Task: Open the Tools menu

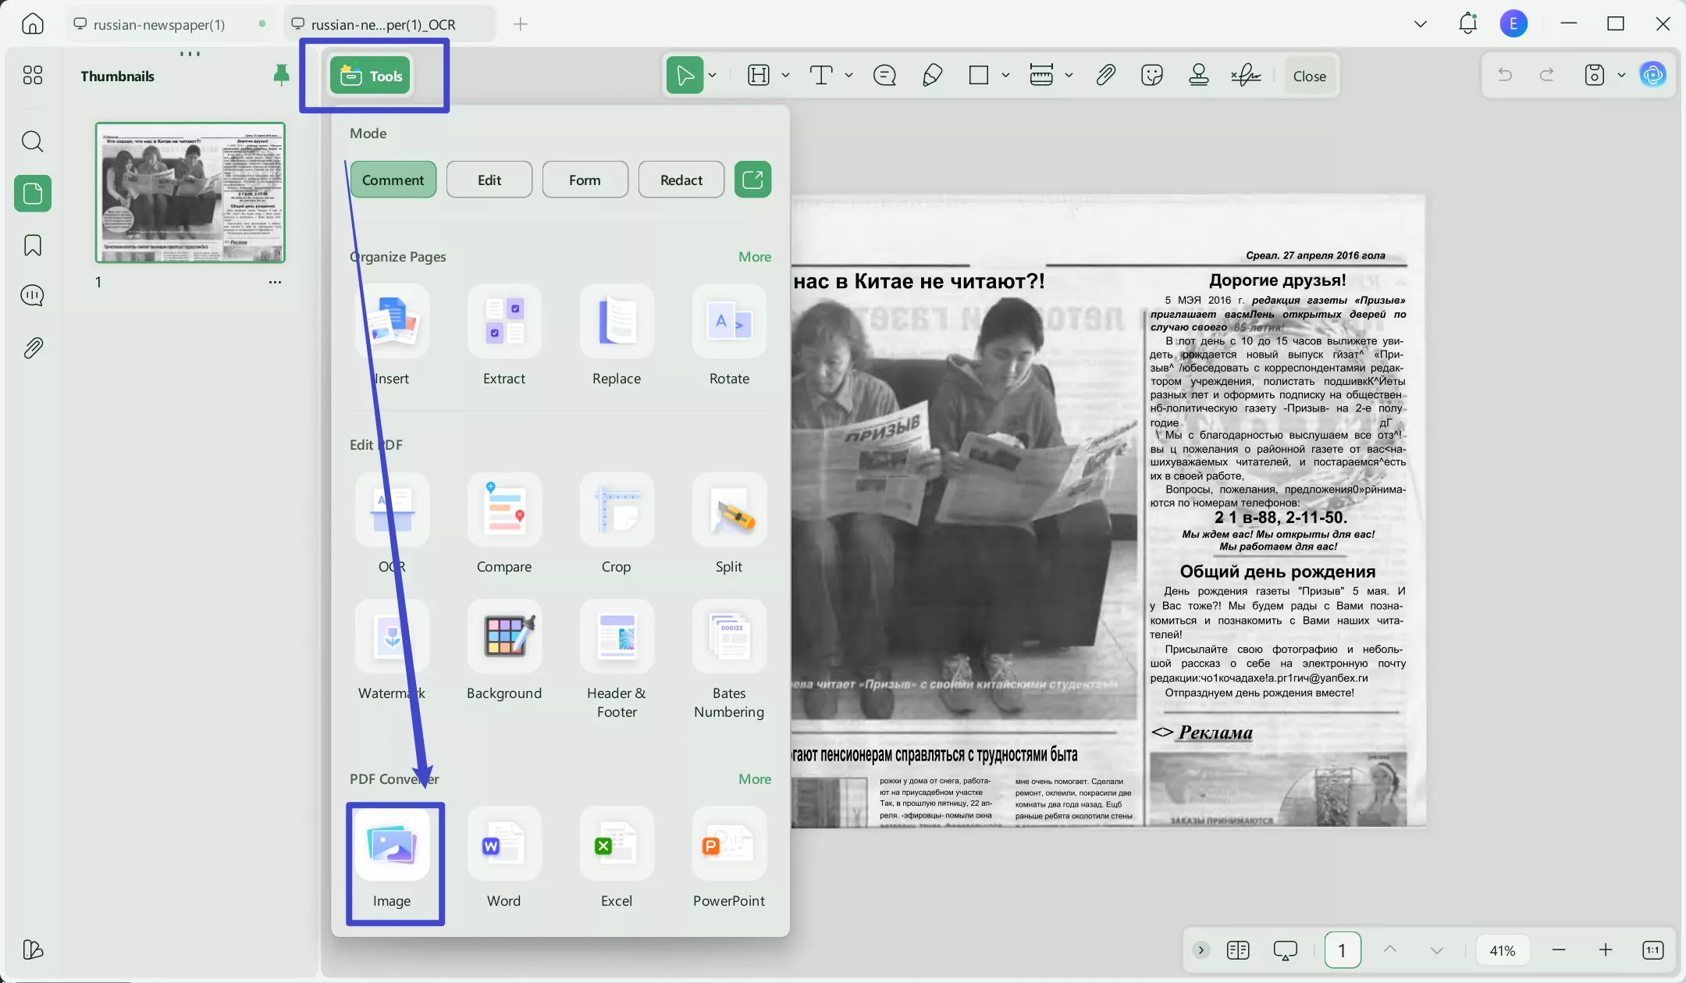Action: [x=369, y=75]
